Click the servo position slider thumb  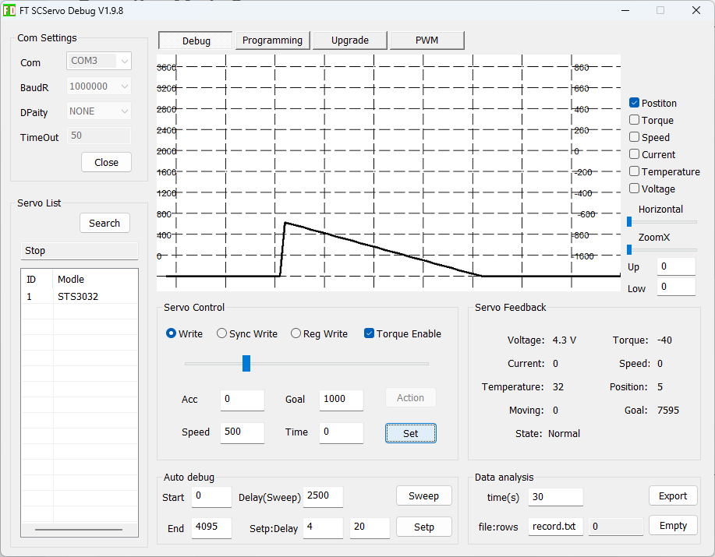pos(246,364)
